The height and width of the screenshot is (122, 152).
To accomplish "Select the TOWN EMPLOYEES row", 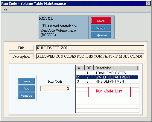I will pos(107,73).
